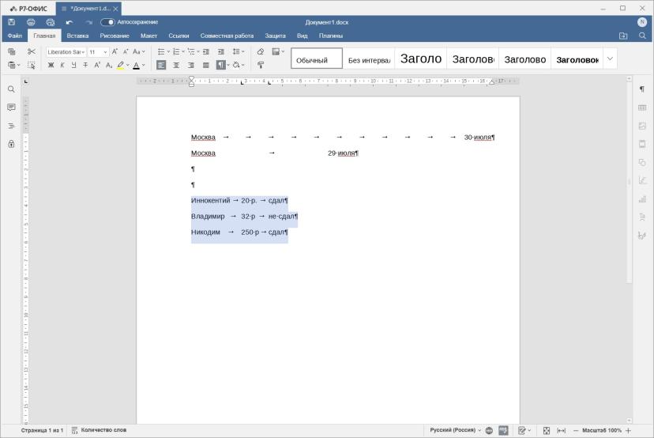
Task: Switch to the Совместная работа tab
Action: click(227, 36)
